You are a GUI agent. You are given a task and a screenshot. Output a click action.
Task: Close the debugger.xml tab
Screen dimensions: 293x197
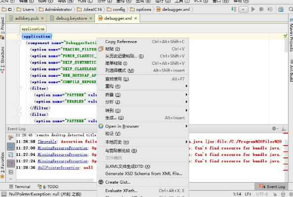click(136, 18)
